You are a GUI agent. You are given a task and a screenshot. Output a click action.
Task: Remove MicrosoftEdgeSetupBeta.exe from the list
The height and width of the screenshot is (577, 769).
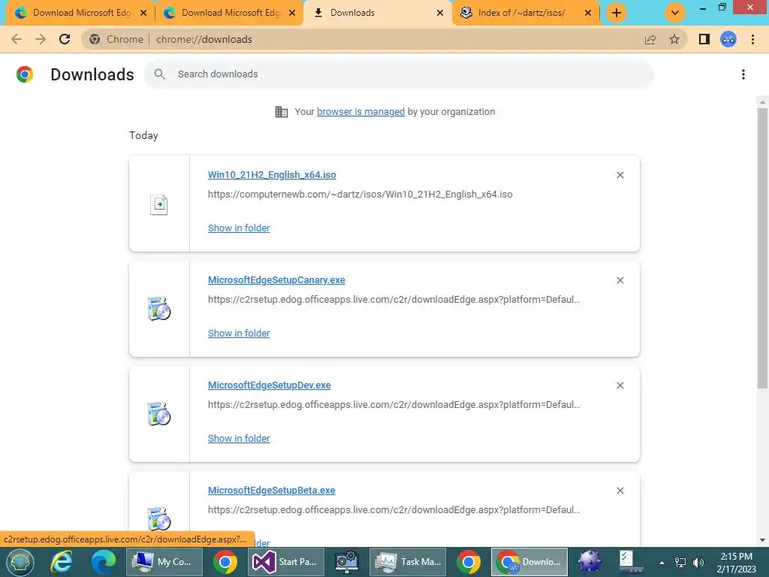(x=620, y=491)
